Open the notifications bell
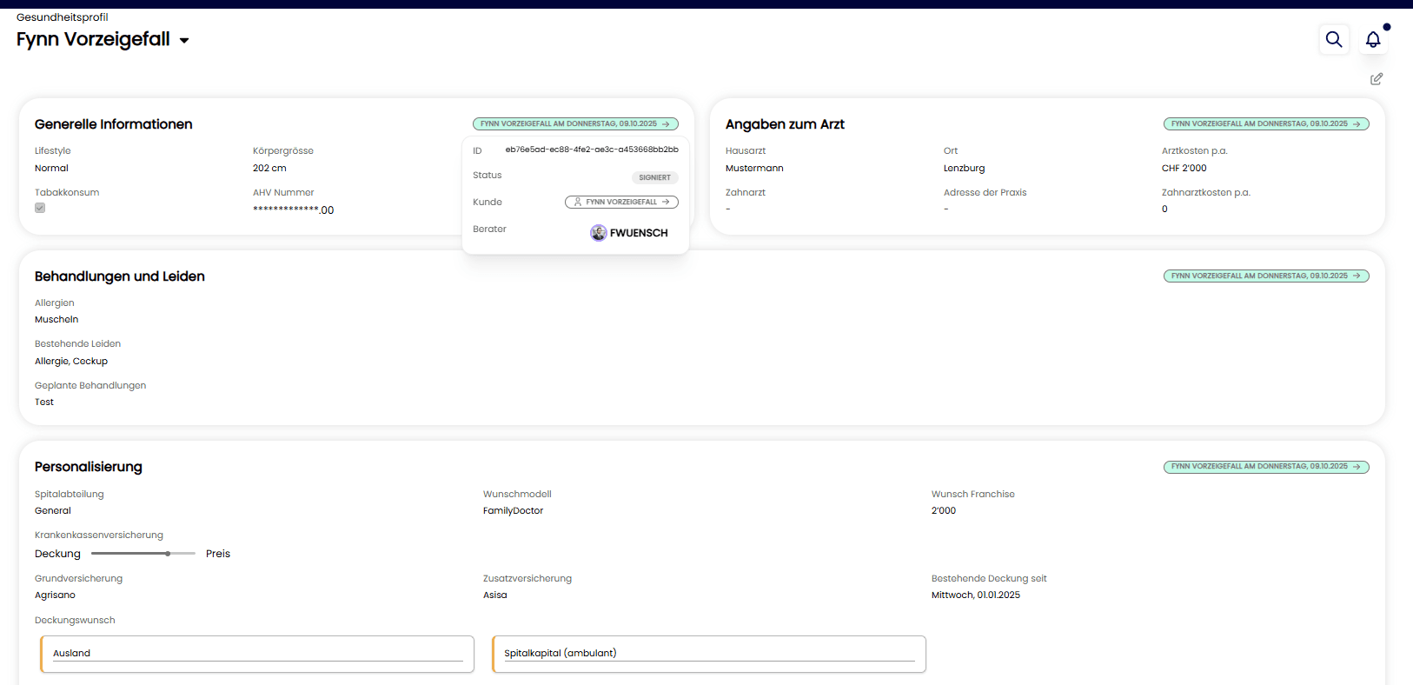Image resolution: width=1413 pixels, height=685 pixels. point(1373,39)
